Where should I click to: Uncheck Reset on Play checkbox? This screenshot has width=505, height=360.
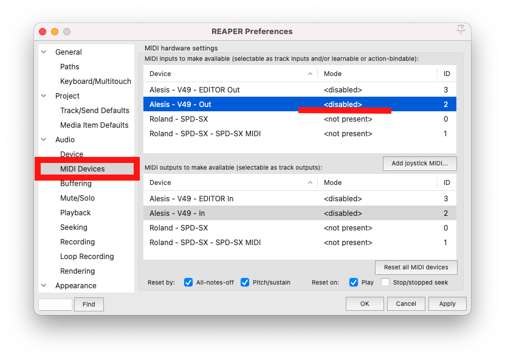(354, 282)
